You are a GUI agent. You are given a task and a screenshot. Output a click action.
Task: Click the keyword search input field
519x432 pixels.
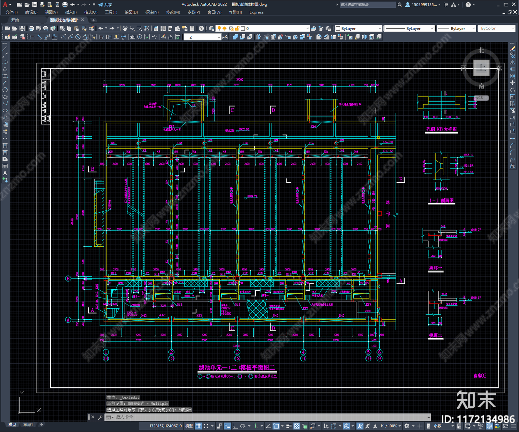(x=368, y=5)
